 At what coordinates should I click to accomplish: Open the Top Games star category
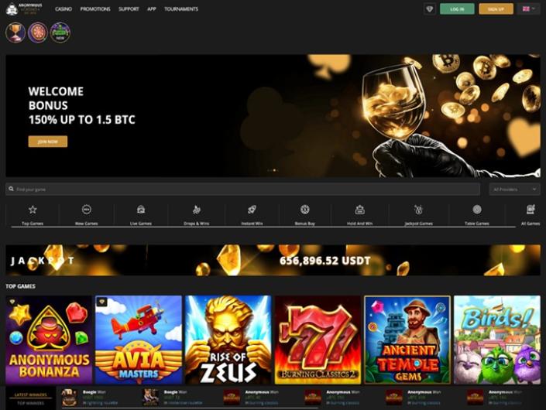point(33,215)
